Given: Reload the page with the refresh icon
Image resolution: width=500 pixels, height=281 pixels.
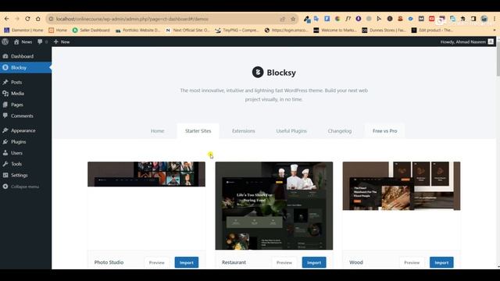Looking at the screenshot, I should 27,19.
